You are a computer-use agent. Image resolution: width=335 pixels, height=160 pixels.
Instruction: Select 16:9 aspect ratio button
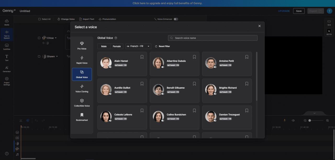329,23
